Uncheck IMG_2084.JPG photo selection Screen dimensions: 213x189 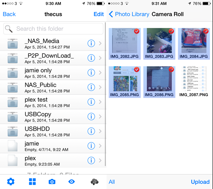click(x=206, y=31)
